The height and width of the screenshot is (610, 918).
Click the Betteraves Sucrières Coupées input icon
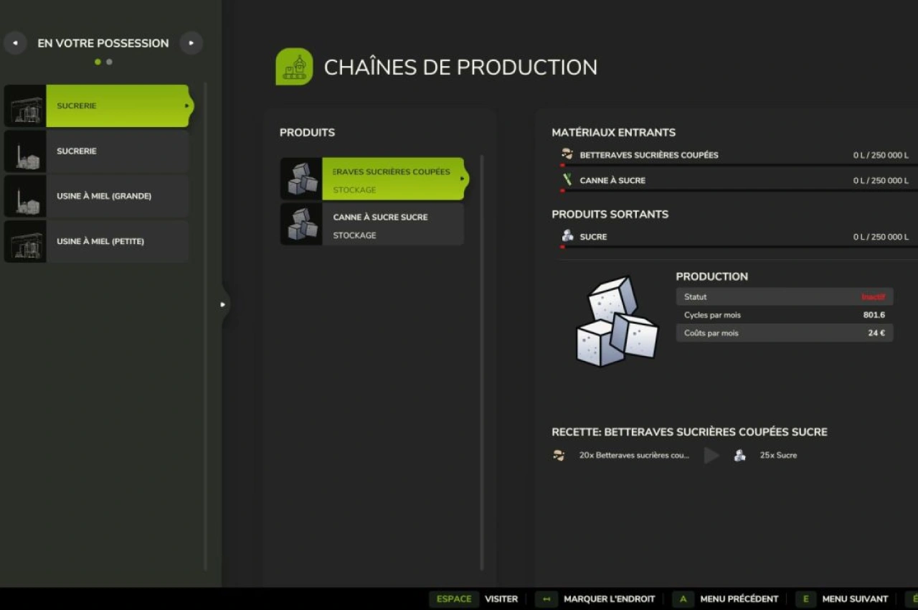pos(567,154)
